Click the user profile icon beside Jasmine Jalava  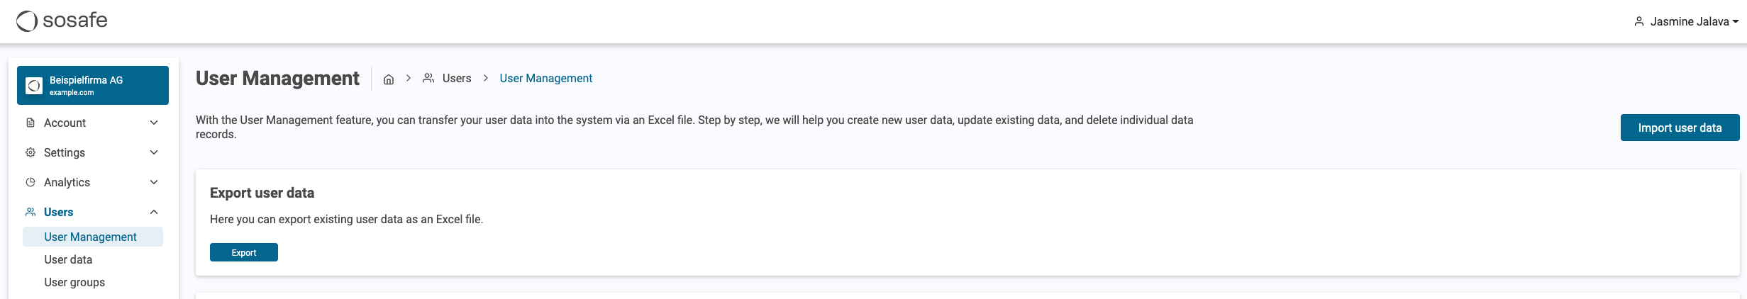[x=1639, y=21]
